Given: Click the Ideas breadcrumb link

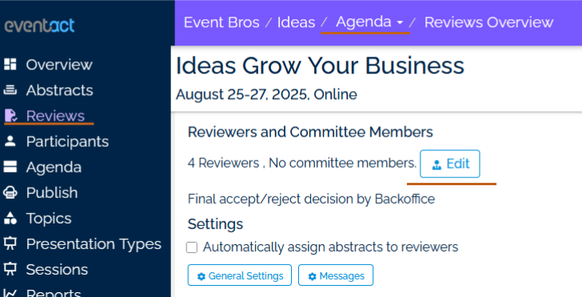Looking at the screenshot, I should click(296, 22).
